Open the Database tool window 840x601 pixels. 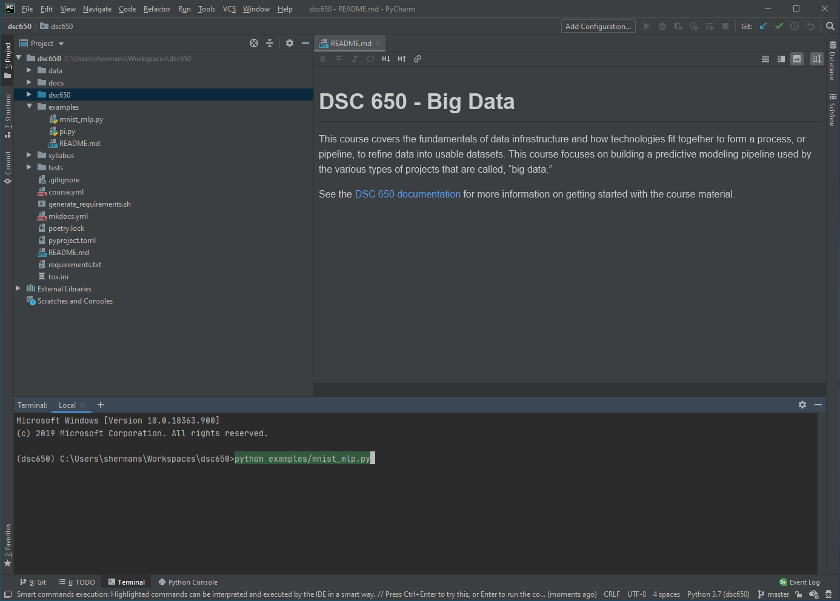[833, 61]
